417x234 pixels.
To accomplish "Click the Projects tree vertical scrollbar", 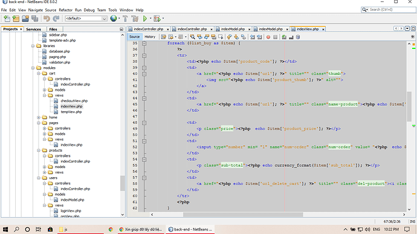I will click(x=122, y=183).
